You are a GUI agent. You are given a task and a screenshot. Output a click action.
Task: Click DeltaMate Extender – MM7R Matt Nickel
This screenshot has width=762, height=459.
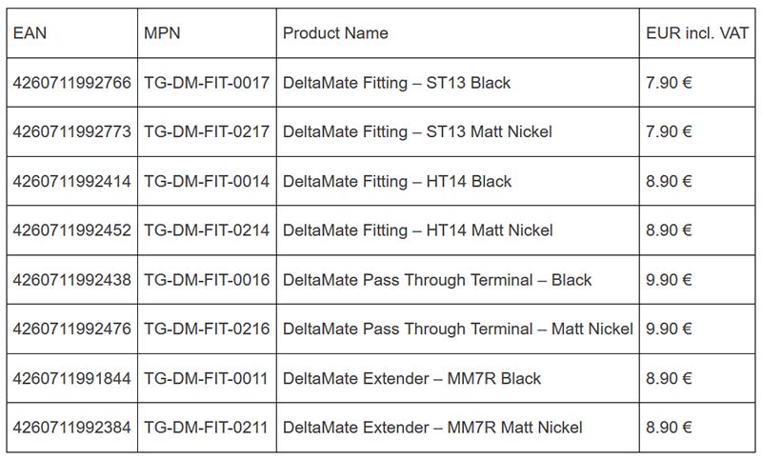432,428
